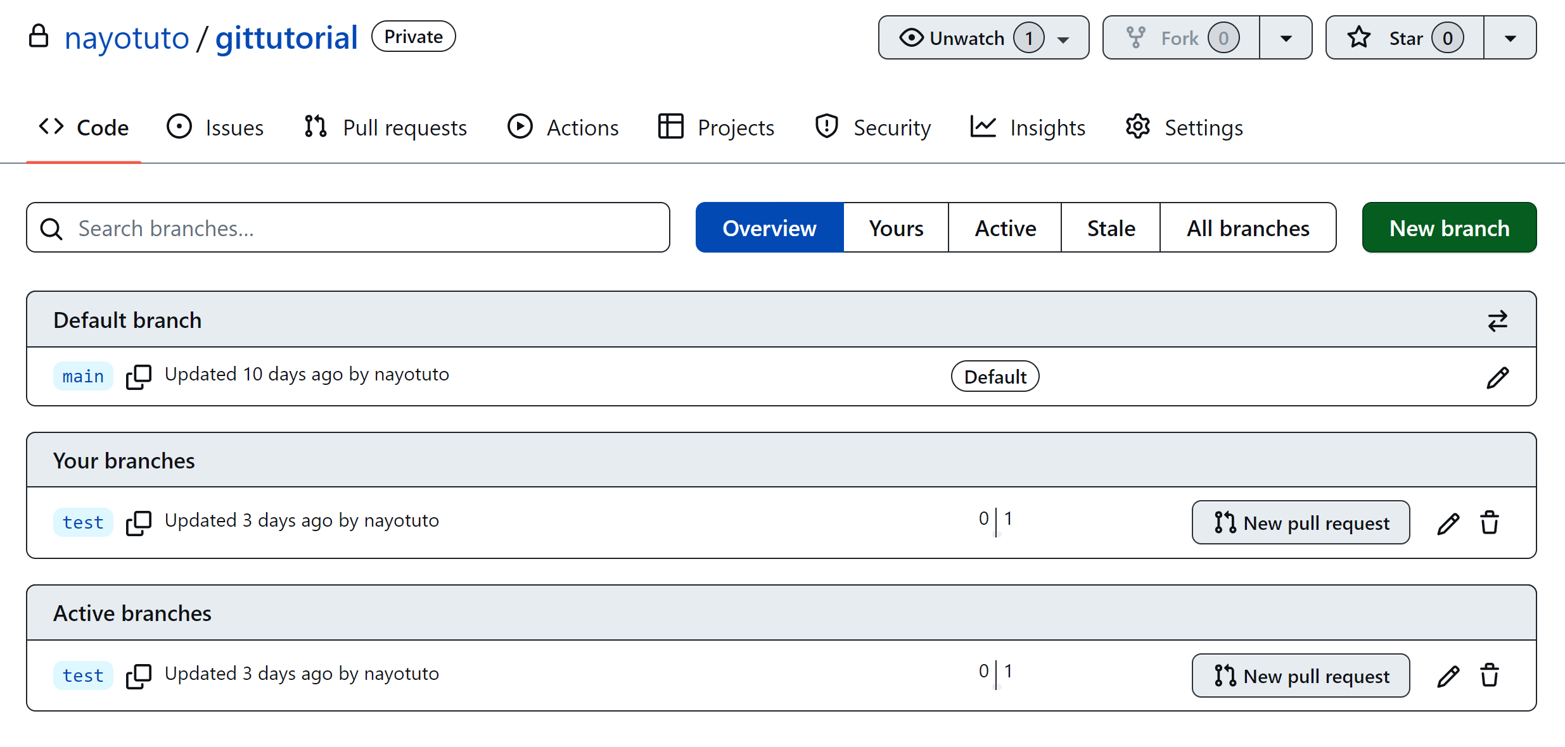The width and height of the screenshot is (1565, 747).
Task: Expand the Fork options dropdown arrow
Action: click(x=1286, y=38)
